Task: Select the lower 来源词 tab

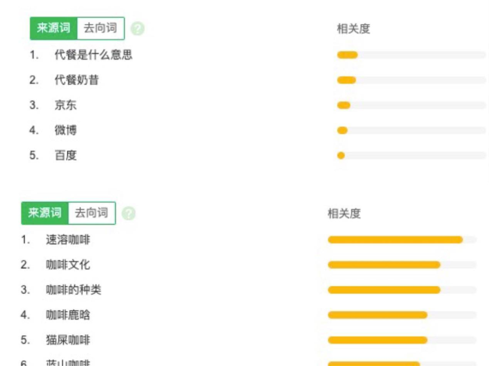Action: [45, 213]
